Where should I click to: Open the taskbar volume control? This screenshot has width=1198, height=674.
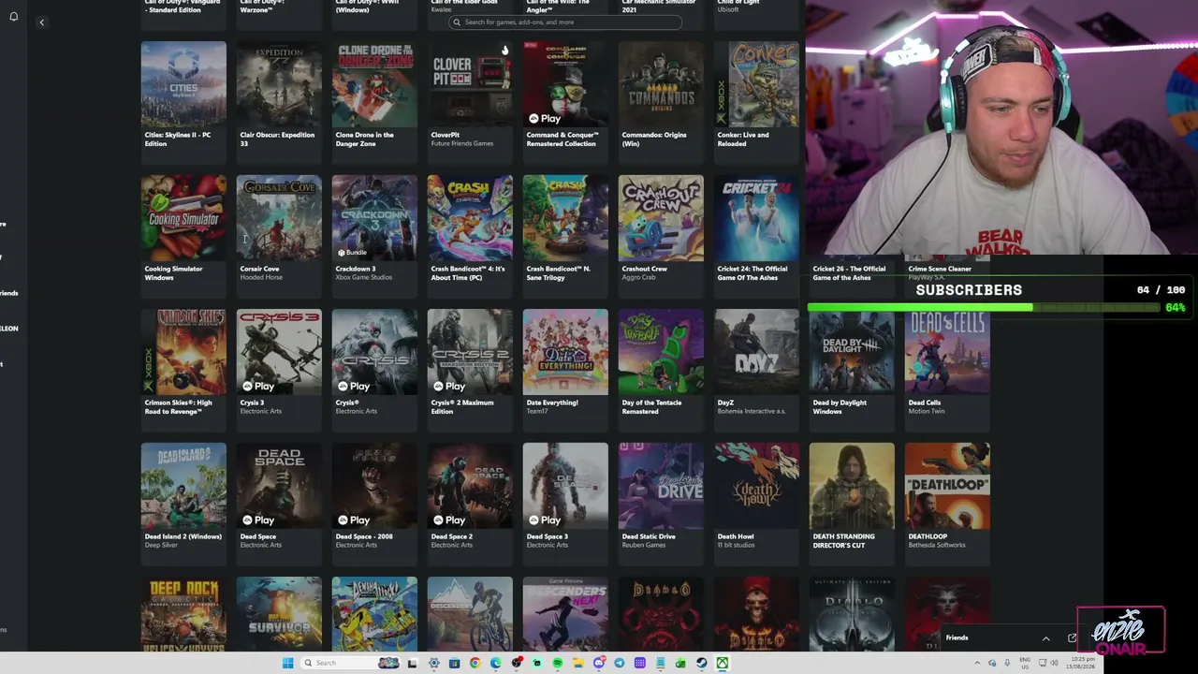pyautogui.click(x=1054, y=663)
